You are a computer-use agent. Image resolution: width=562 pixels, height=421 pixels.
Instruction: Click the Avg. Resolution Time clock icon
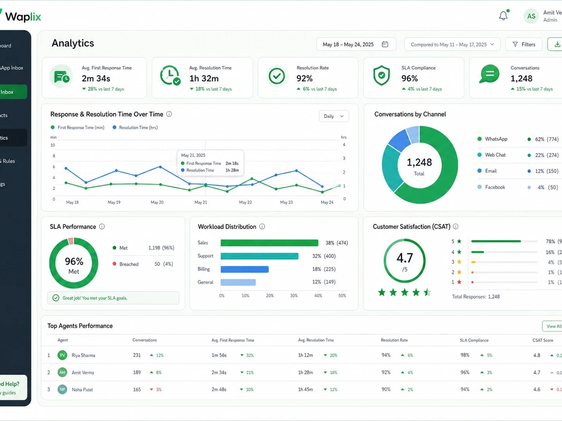(170, 76)
